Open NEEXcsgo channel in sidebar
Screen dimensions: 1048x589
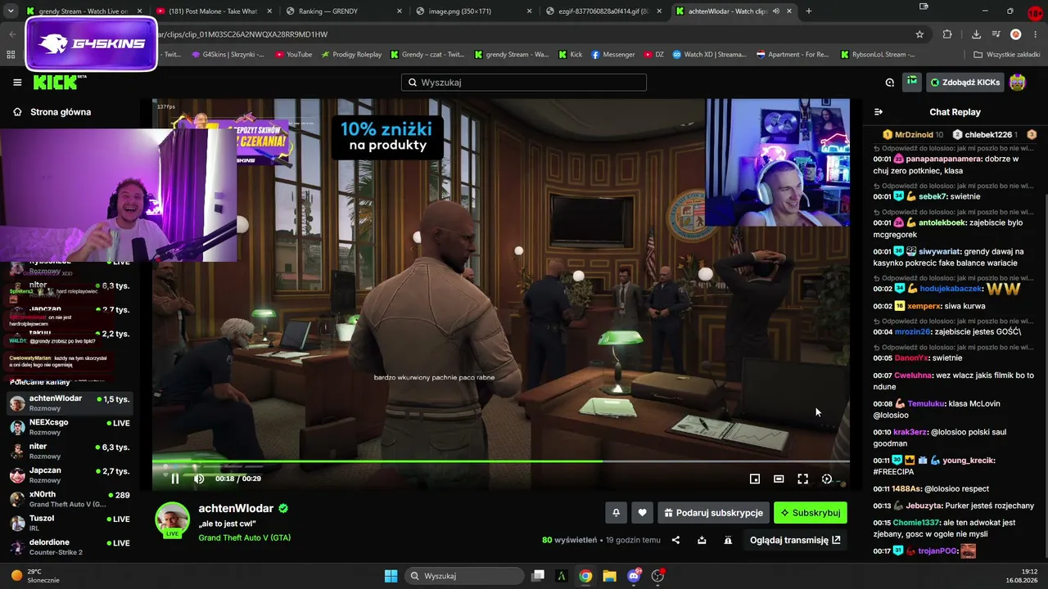point(70,427)
